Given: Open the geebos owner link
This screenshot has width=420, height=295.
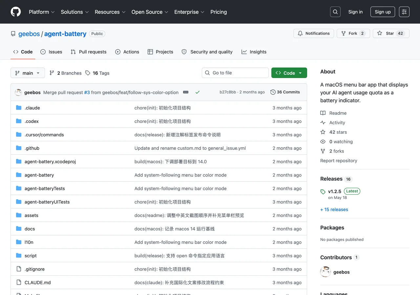Looking at the screenshot, I should tap(29, 34).
